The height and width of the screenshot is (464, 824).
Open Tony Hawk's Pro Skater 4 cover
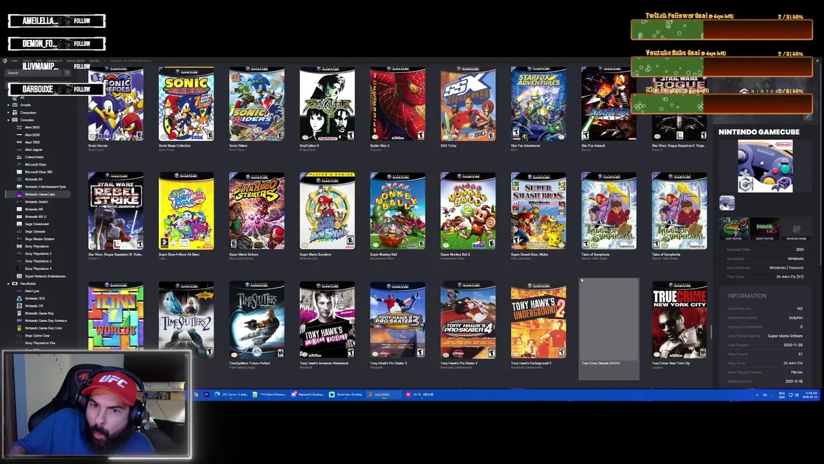tap(468, 320)
